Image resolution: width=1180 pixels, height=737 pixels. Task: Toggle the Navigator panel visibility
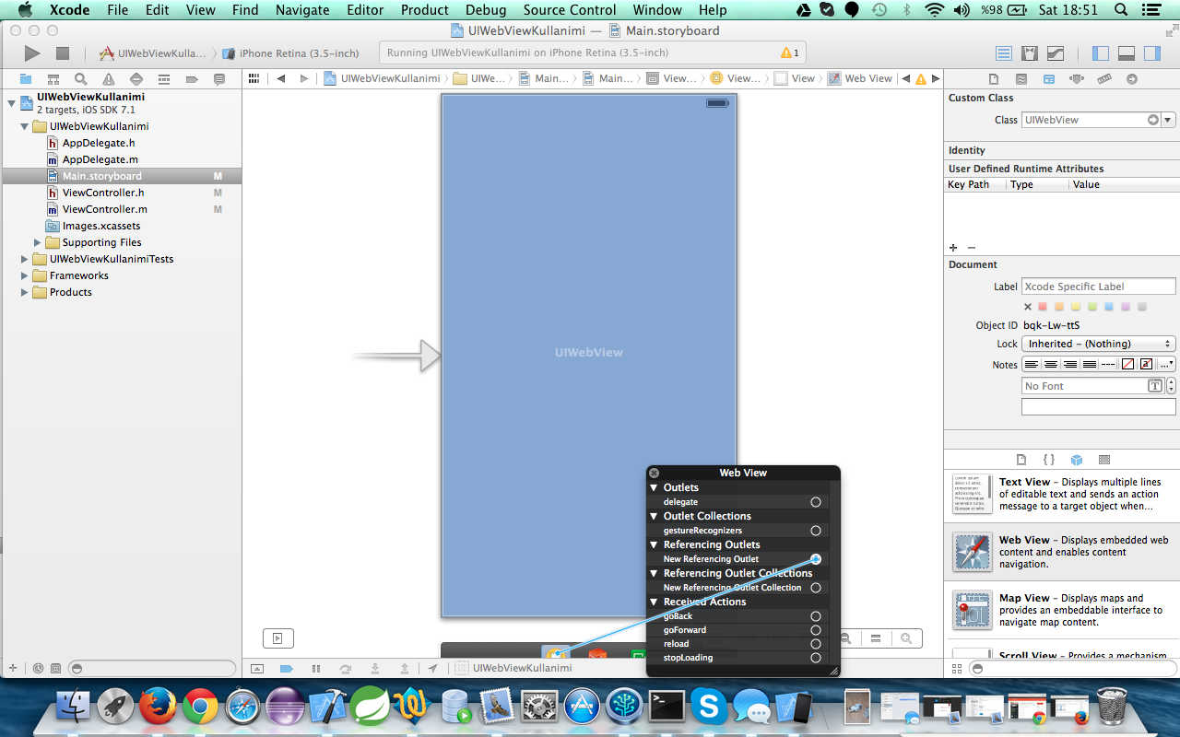1100,53
